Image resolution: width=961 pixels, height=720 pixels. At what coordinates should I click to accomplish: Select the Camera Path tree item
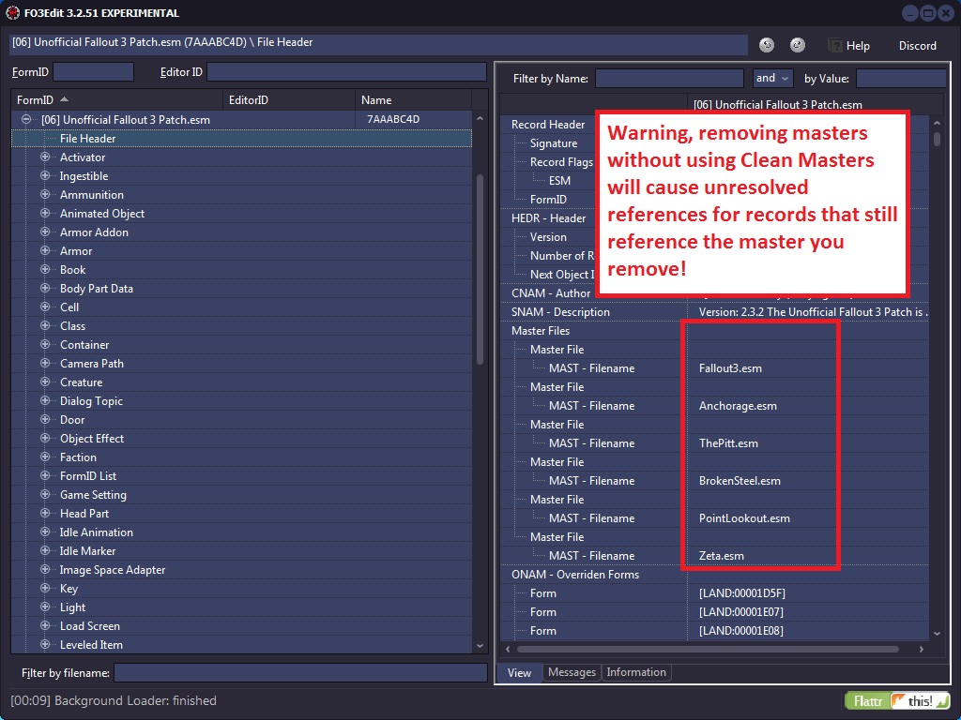pos(92,364)
